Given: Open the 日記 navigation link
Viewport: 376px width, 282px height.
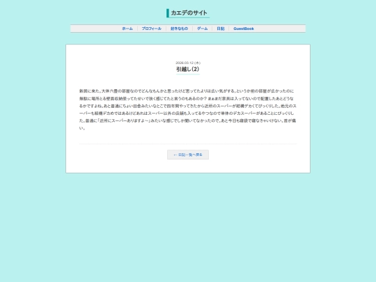Looking at the screenshot, I should pyautogui.click(x=221, y=29).
